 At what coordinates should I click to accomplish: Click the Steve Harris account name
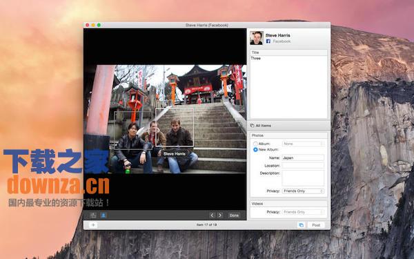click(278, 35)
